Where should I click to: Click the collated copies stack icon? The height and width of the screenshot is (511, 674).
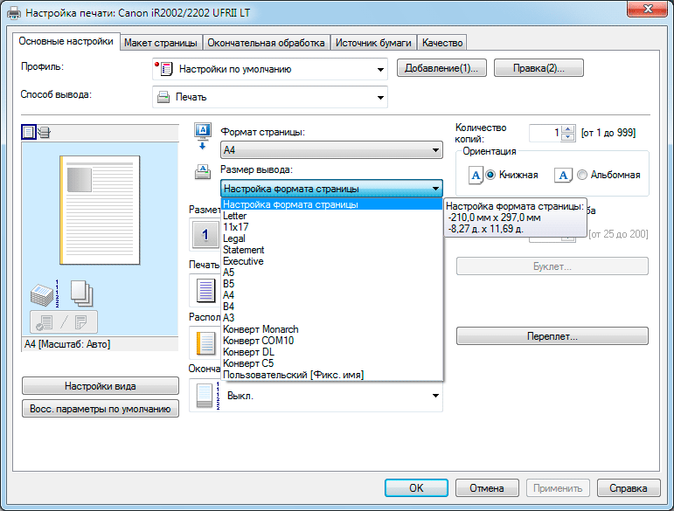tap(45, 293)
